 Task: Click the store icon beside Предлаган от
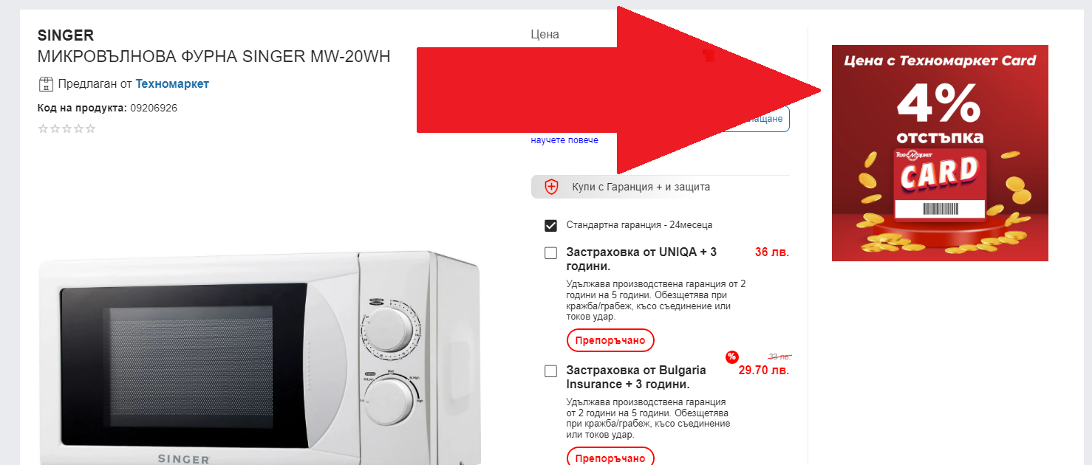click(x=46, y=84)
